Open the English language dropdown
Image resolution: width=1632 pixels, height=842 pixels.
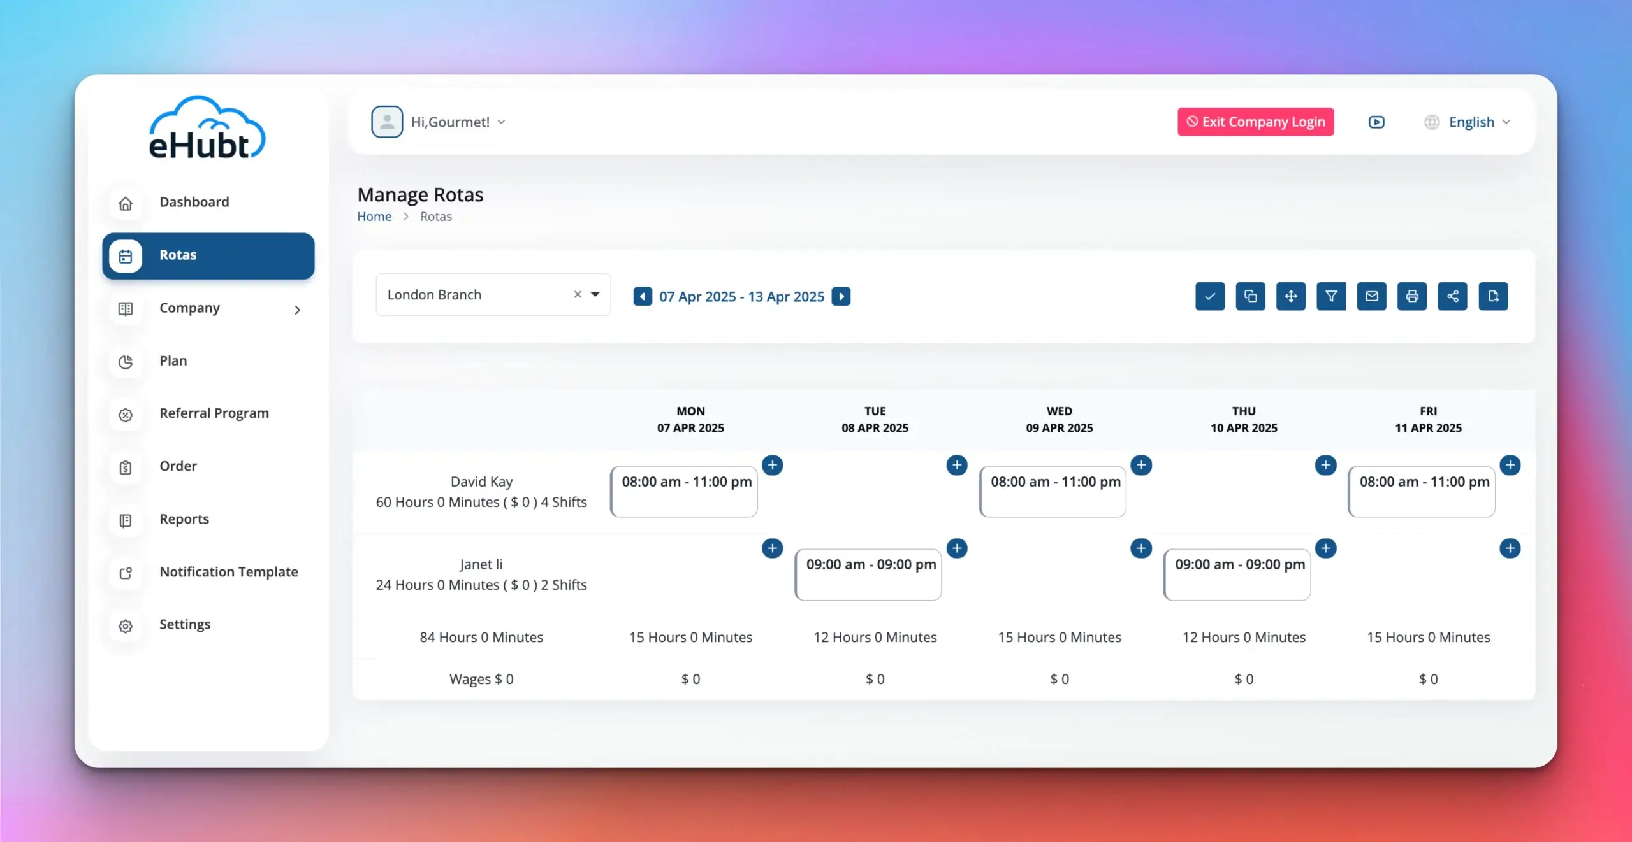[1479, 122]
